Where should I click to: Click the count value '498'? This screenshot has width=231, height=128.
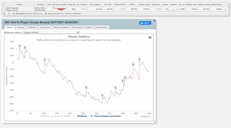(73, 9)
